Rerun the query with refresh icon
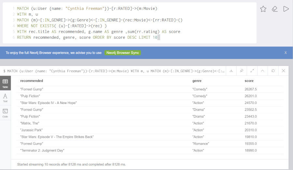 273,71
